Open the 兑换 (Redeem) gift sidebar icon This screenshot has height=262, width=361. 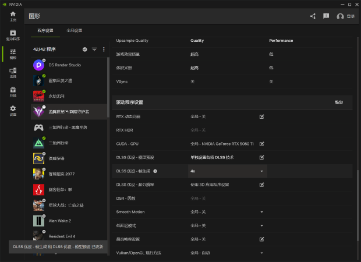coord(13,92)
